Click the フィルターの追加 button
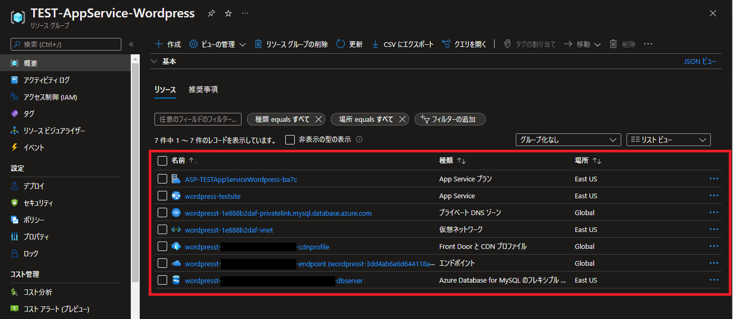Screen dimensions: 733x319 tap(450, 119)
